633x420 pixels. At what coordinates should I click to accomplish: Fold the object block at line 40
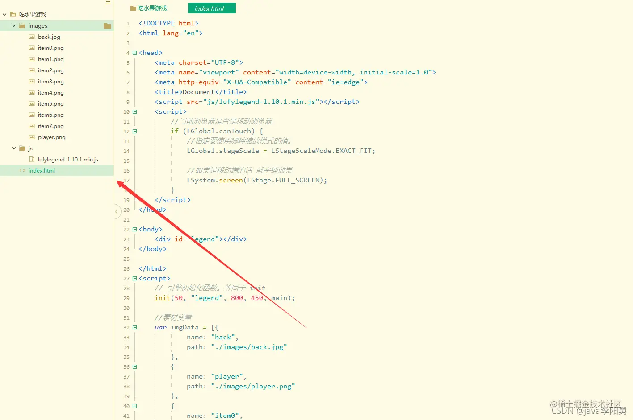[x=134, y=406]
